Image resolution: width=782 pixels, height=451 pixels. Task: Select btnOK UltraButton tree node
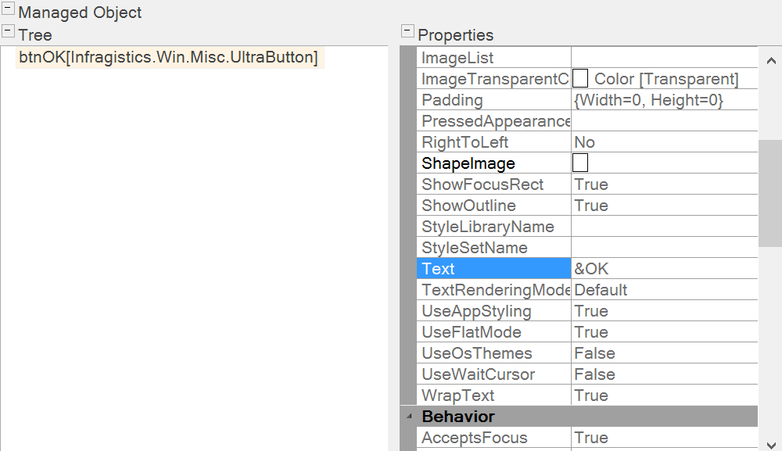[x=168, y=58]
